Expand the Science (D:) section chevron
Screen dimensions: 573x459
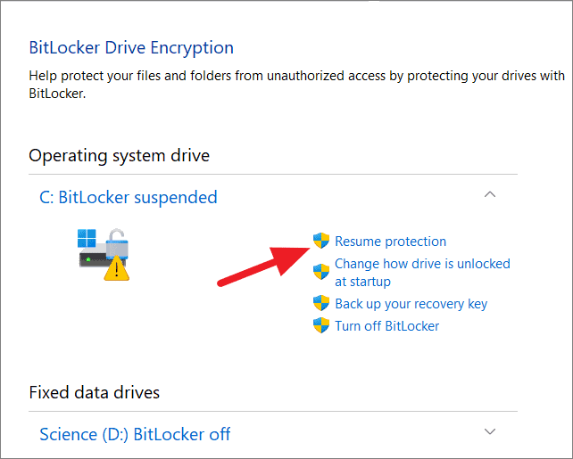click(x=490, y=431)
